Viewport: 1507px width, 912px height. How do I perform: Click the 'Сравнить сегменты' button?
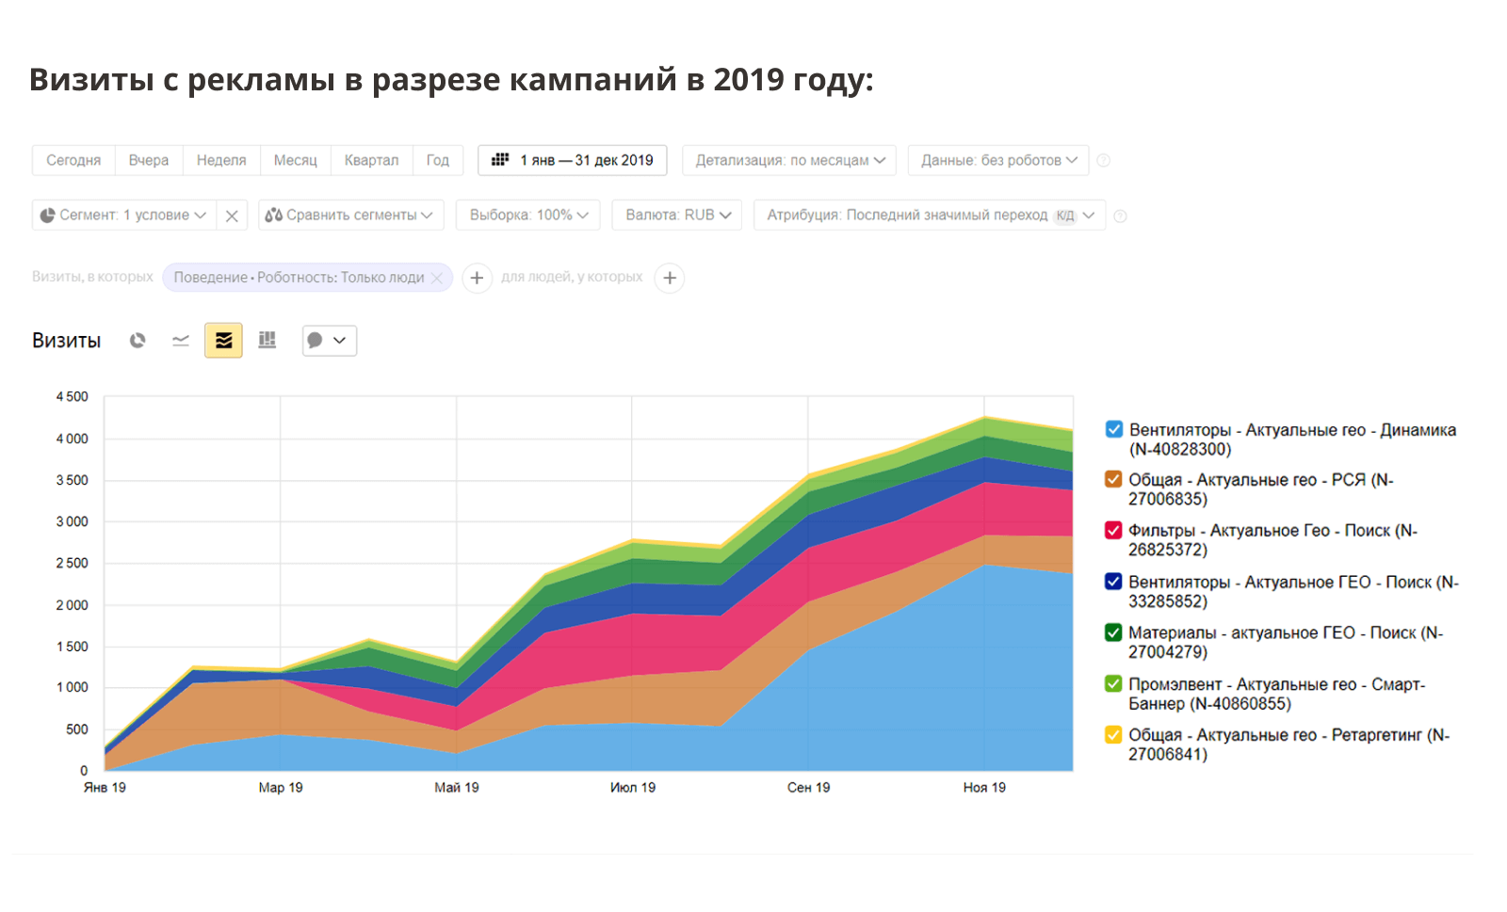pyautogui.click(x=349, y=216)
